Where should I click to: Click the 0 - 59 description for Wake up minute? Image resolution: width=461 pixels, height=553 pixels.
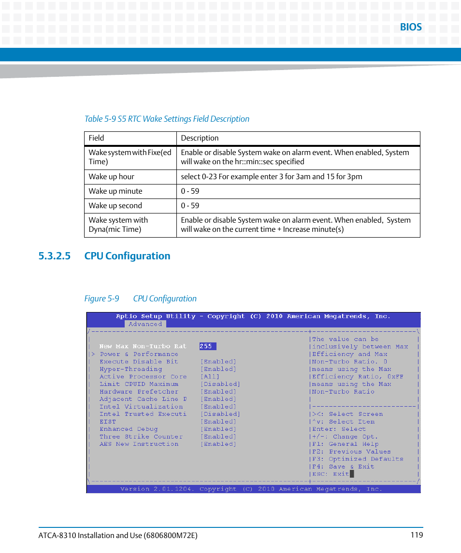(298, 191)
